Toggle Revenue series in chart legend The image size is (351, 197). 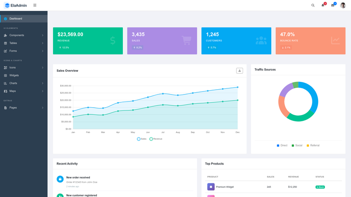click(156, 139)
